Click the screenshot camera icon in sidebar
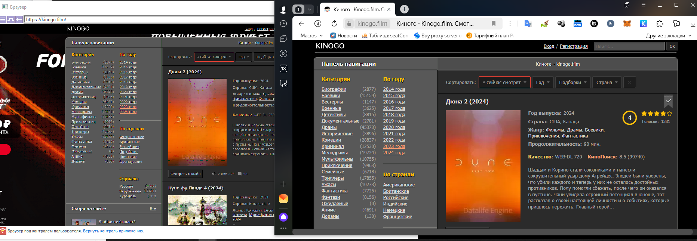Image resolution: width=697 pixels, height=241 pixels. (283, 84)
